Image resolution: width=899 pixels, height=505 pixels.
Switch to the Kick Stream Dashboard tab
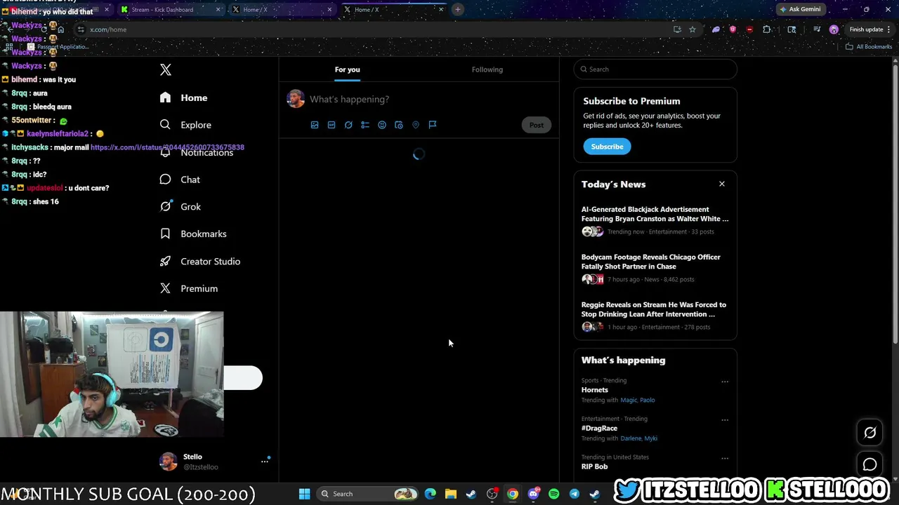click(171, 10)
